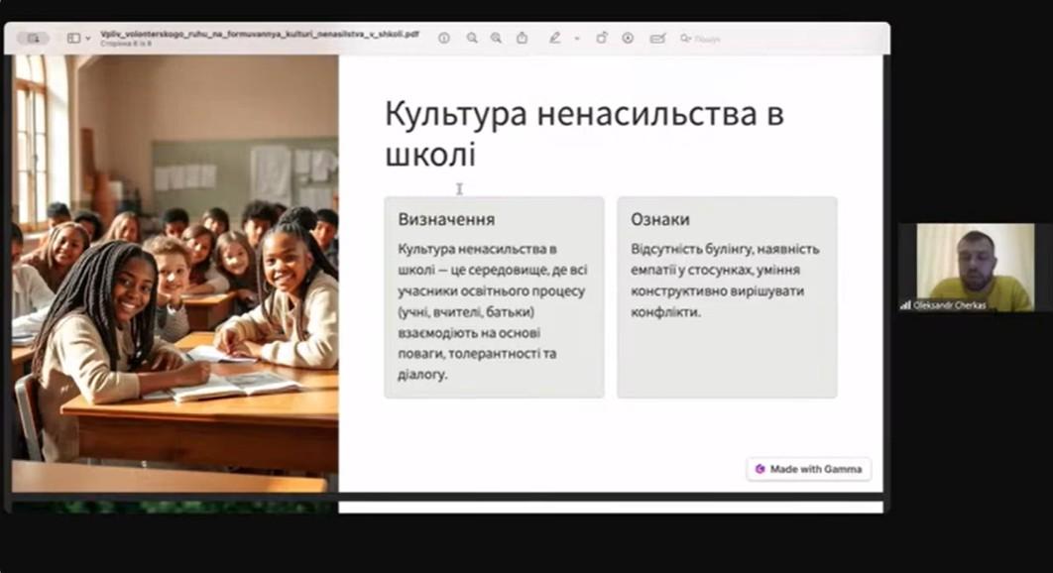Open the highlight pen color dropdown arrow

coord(577,38)
